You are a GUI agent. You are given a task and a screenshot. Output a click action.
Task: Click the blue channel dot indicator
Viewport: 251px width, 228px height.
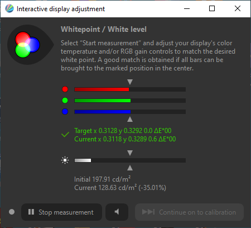65,112
